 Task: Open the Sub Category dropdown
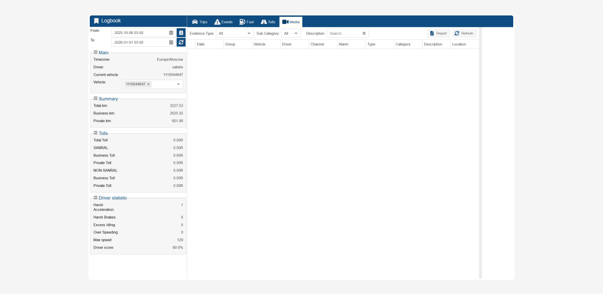pos(291,33)
